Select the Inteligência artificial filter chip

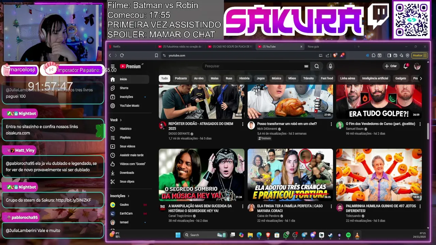[x=375, y=78]
